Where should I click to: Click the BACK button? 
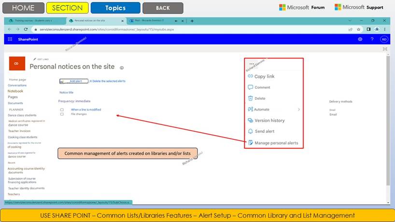tap(163, 8)
